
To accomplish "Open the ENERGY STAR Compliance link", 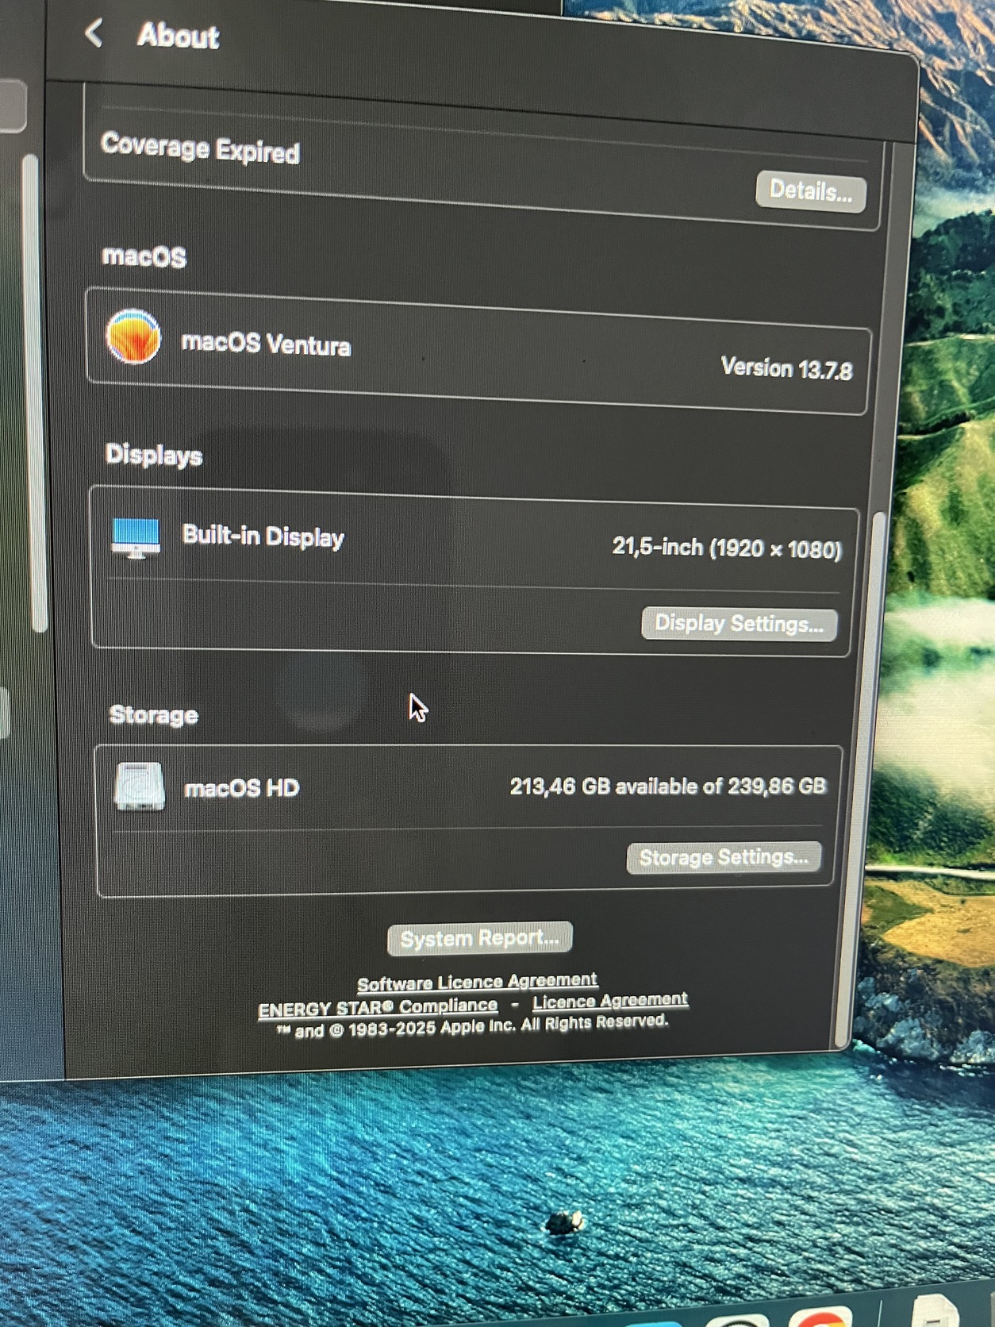I will tap(378, 1007).
